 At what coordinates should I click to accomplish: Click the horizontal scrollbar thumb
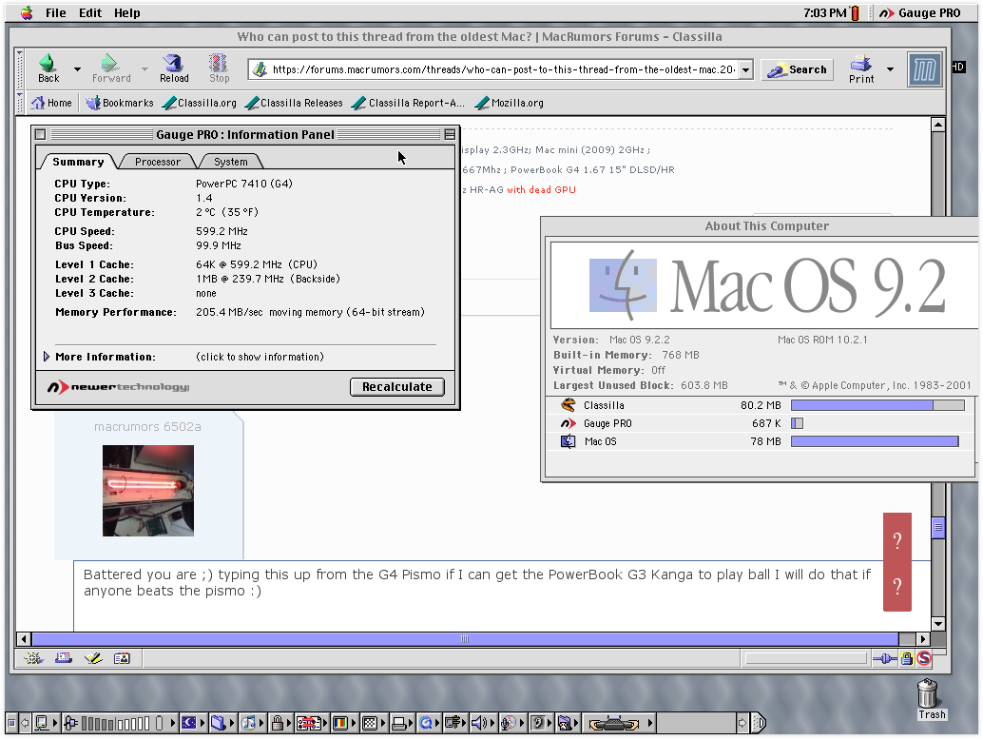click(465, 639)
